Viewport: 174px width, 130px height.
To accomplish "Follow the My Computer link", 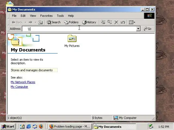I will point(19,87).
